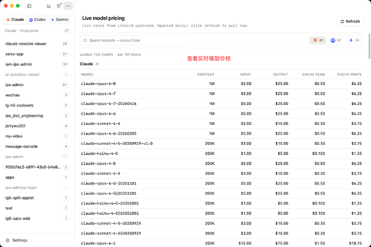
Task: Select the claude-sonnet-4-5-20250929 row
Action: click(221, 223)
